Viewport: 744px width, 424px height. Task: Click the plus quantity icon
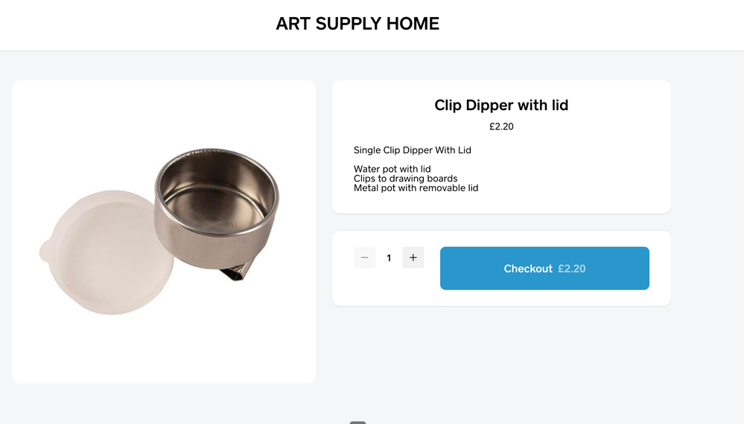pyautogui.click(x=413, y=258)
